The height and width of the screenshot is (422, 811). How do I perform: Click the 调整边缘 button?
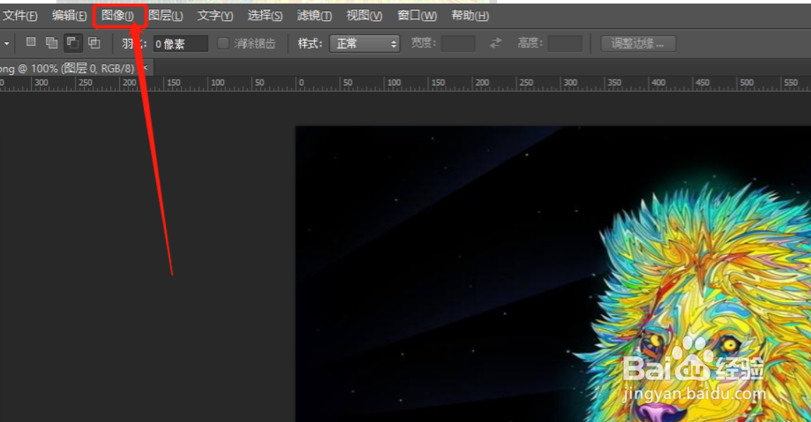point(638,44)
